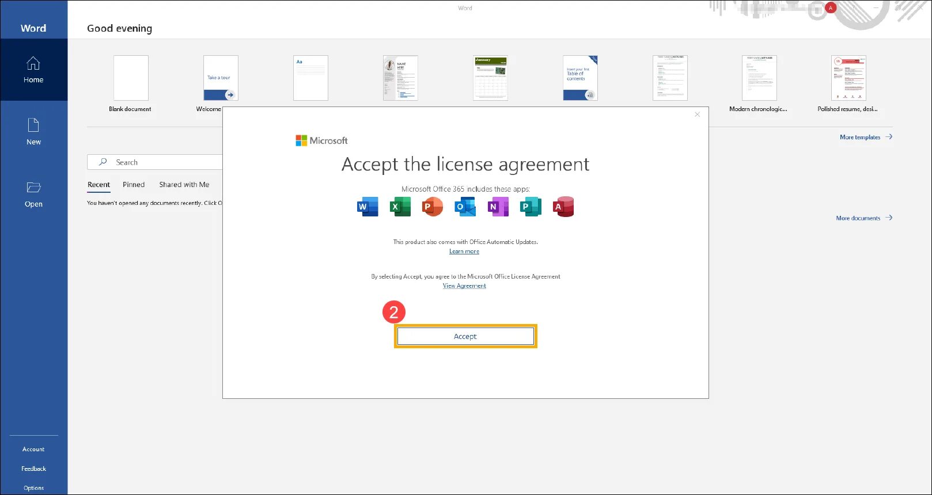Screen dimensions: 932x495
Task: Click the Excel app icon in dialog
Action: (x=400, y=207)
